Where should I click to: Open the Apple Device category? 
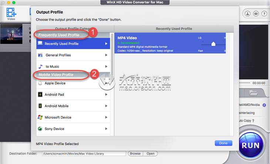pos(73,83)
